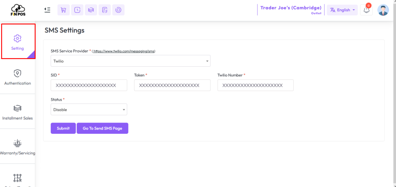Click the Twilio Number field label
The width and height of the screenshot is (396, 187).
(x=230, y=75)
